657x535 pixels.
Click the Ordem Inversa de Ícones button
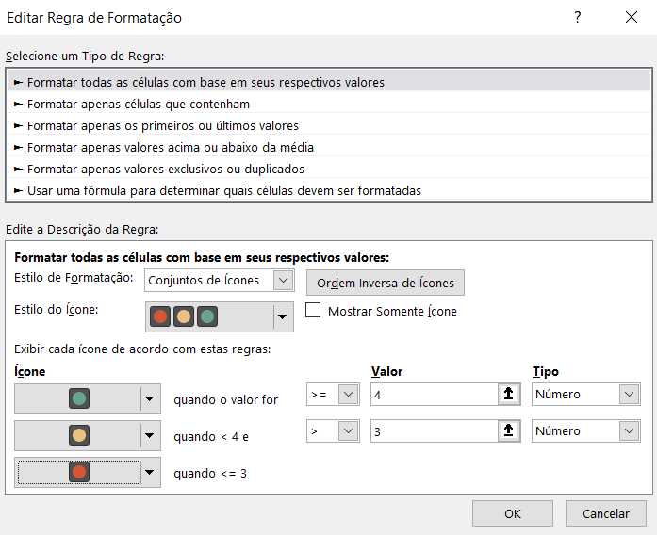386,283
